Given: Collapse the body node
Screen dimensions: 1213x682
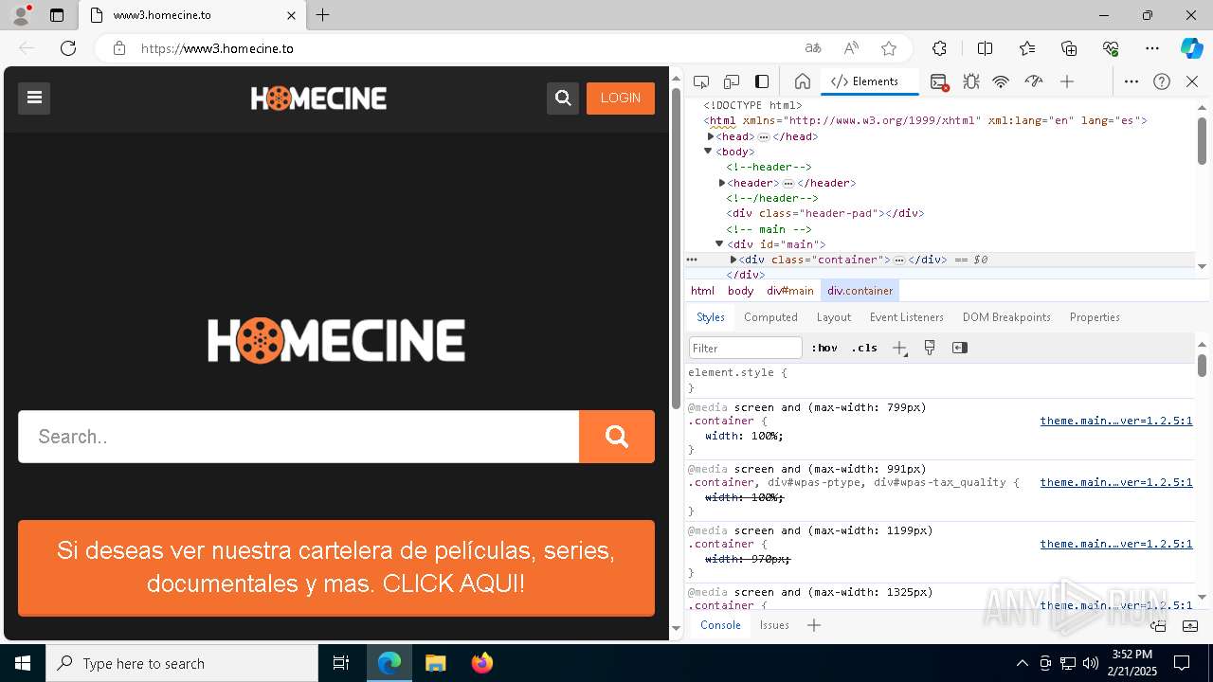Looking at the screenshot, I should tap(708, 152).
